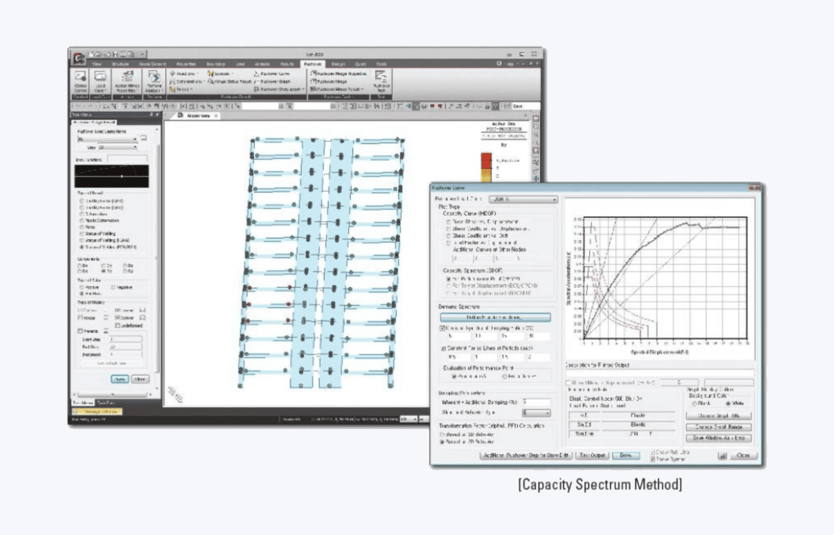Toggle Constant Period Lines checkbox
This screenshot has height=535, width=834.
pyautogui.click(x=443, y=348)
